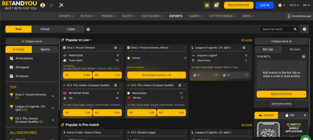Select the Virtual tab
Screen dimensions: 313x140
click(45, 29)
